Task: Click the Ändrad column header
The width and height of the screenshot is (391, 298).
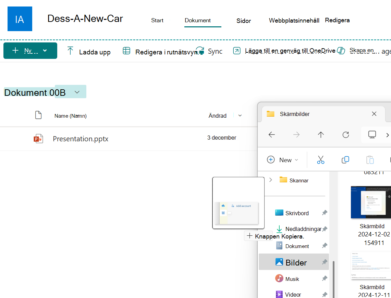Action: (218, 116)
